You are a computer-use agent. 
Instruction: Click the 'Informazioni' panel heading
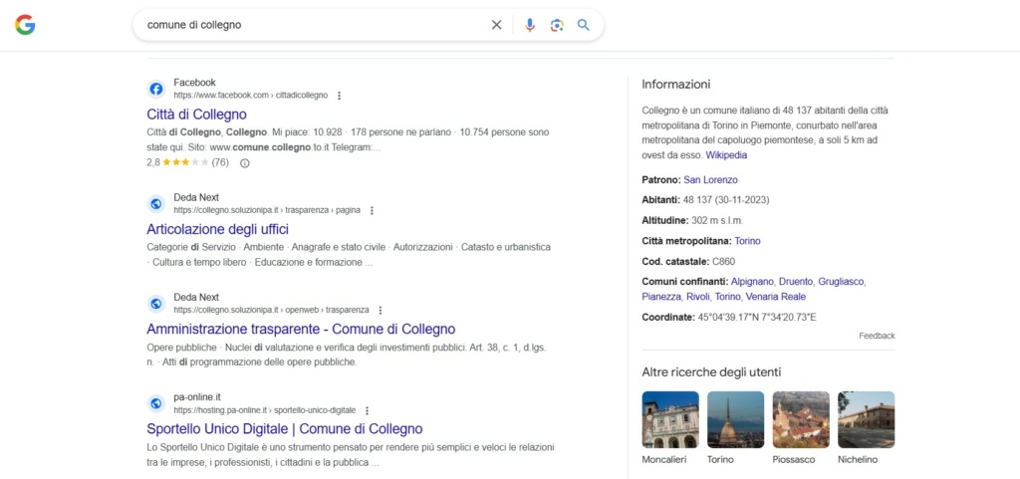676,85
